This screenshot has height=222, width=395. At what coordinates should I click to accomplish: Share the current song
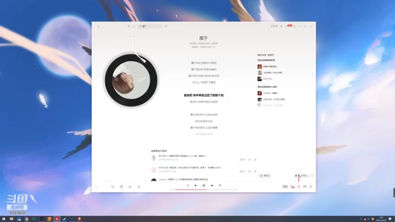click(139, 187)
